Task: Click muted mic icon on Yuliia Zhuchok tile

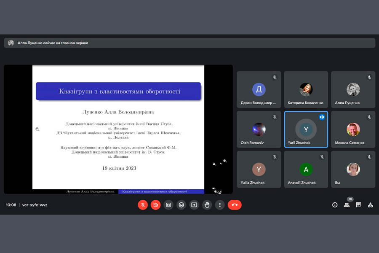Action: tap(275, 157)
